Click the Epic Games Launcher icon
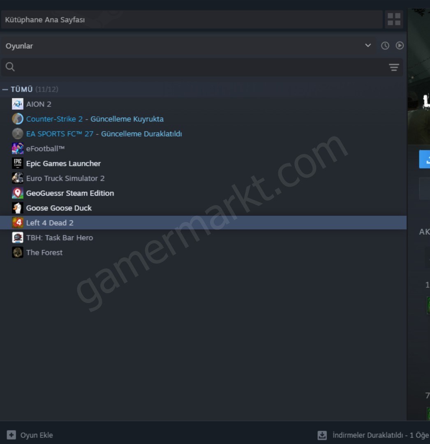 coord(18,163)
